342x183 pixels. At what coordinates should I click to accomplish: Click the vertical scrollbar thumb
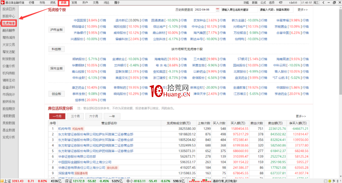click(x=340, y=51)
